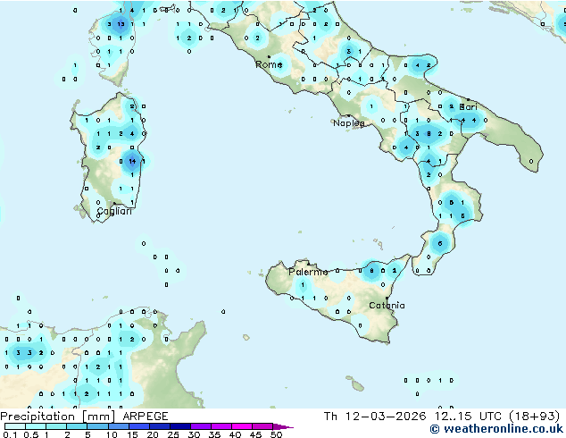Click the 25 legend label
This screenshot has width=566, height=438.
[x=173, y=434]
